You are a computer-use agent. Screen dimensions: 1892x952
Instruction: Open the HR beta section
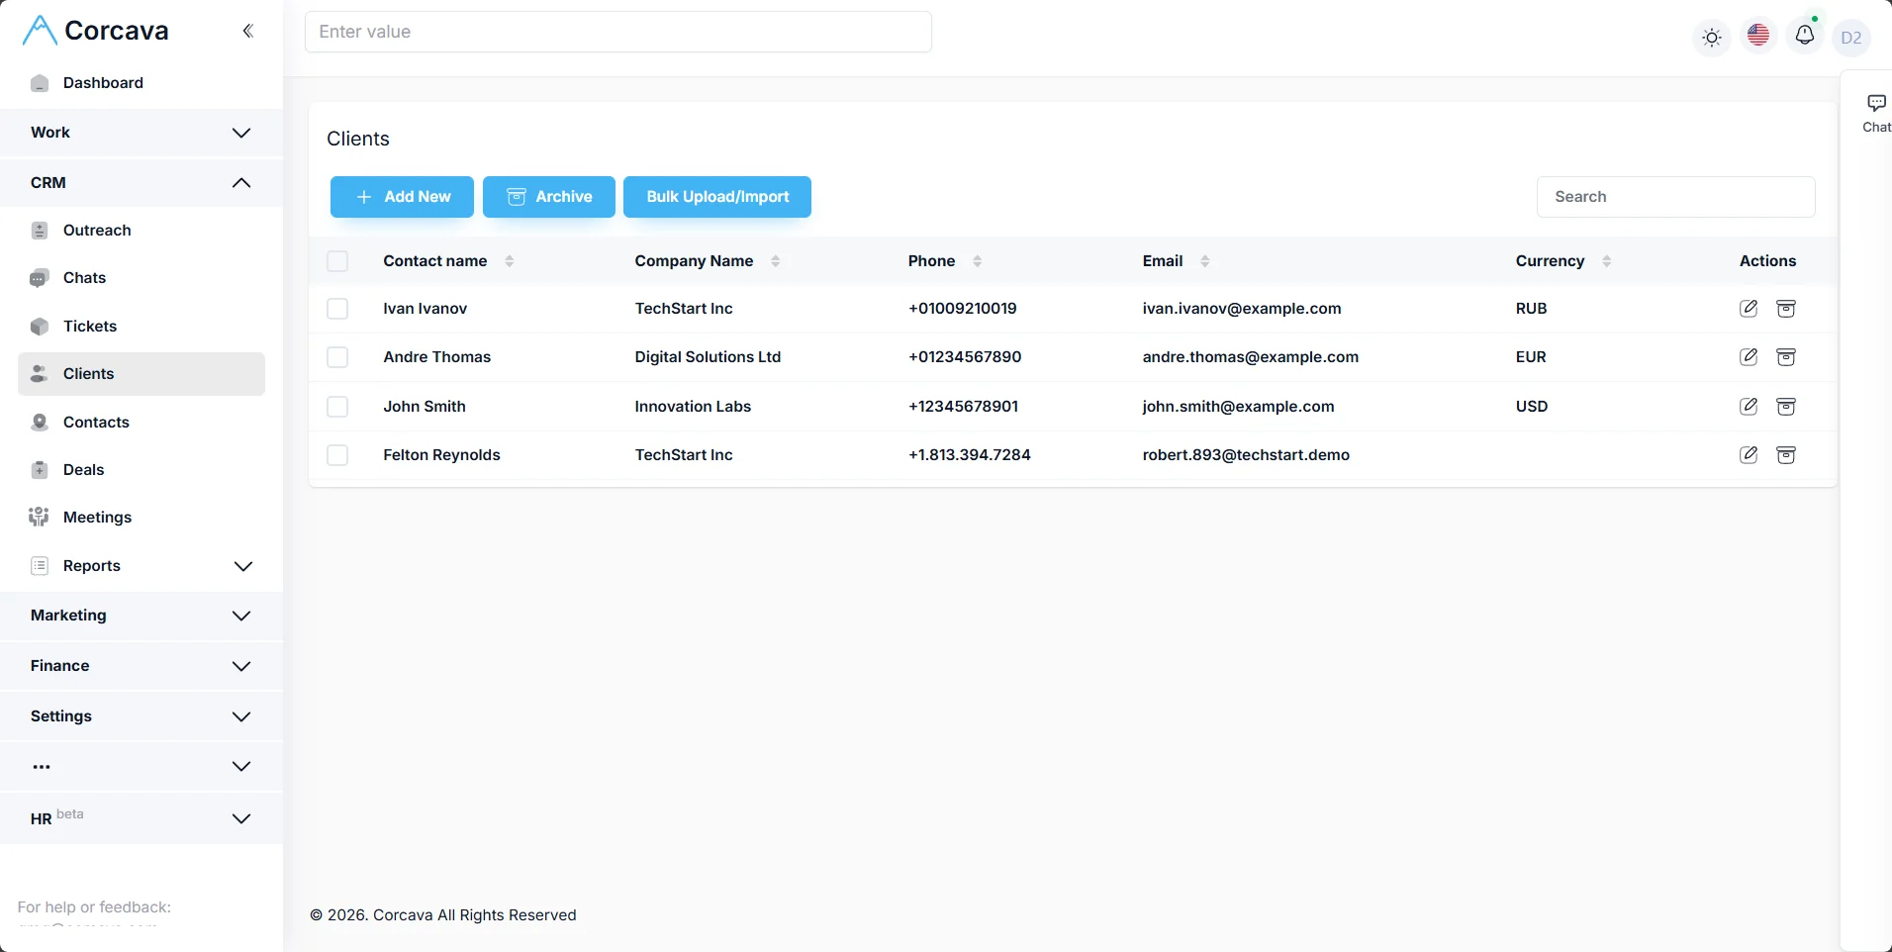(x=141, y=818)
